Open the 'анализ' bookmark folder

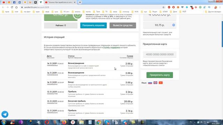pyautogui.click(x=76, y=11)
